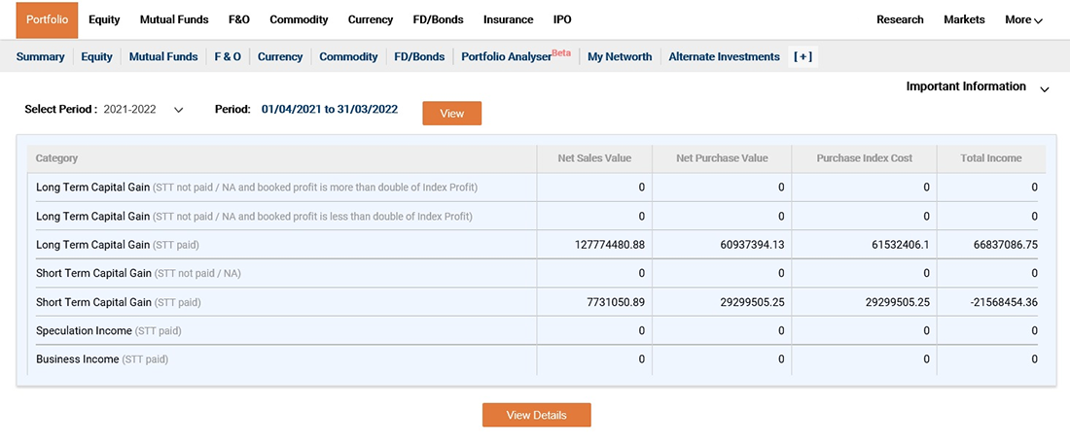Click the orange View button
This screenshot has height=443, width=1070.
pyautogui.click(x=451, y=114)
